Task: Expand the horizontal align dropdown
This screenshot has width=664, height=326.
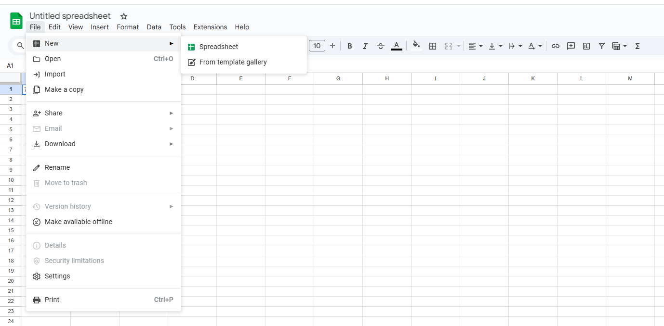Action: [x=475, y=46]
